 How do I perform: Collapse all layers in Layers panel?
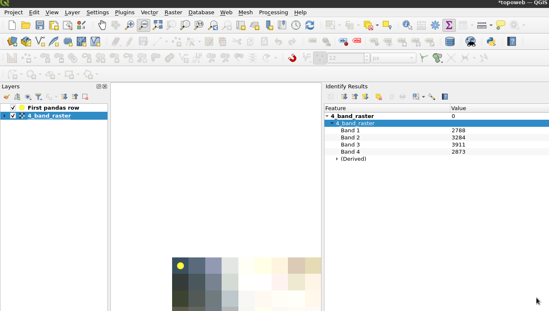(x=75, y=97)
